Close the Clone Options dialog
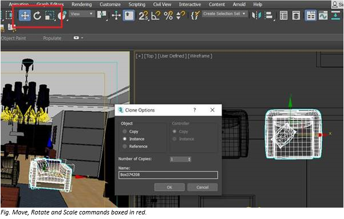 click(212, 110)
